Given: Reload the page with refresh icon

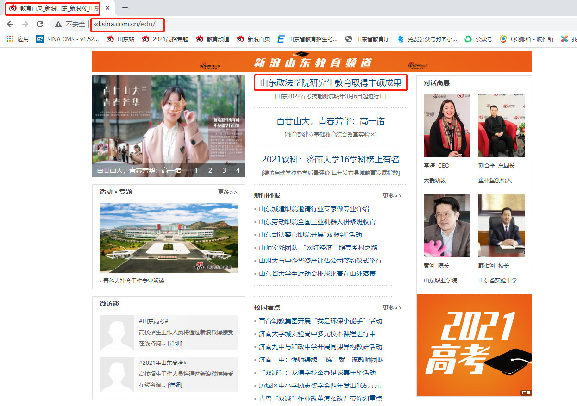Looking at the screenshot, I should click(40, 24).
